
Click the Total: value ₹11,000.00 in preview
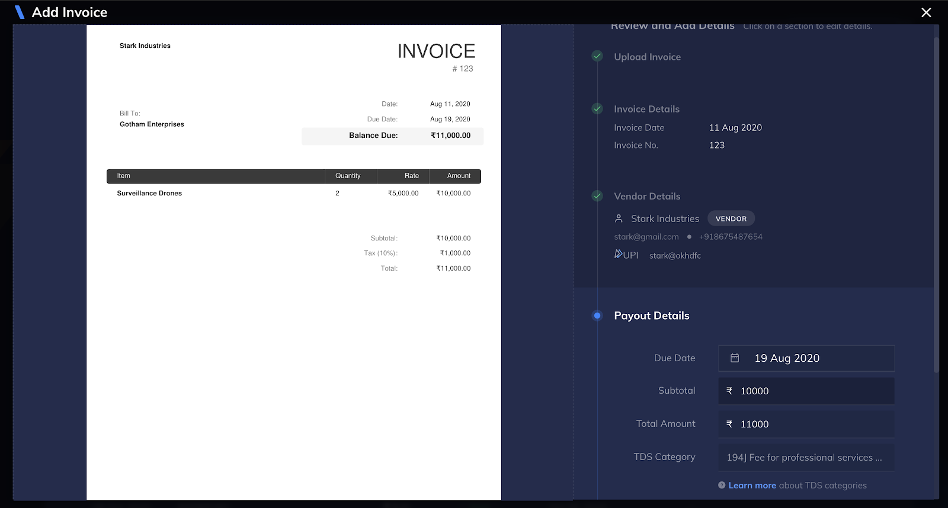[453, 268]
